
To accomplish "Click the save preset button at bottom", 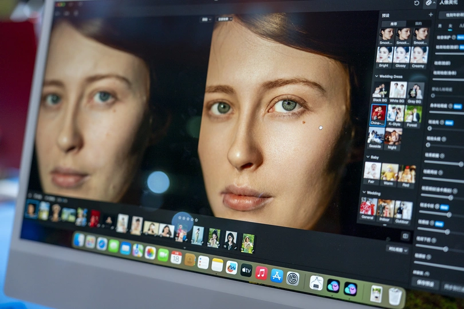I will pyautogui.click(x=425, y=283).
